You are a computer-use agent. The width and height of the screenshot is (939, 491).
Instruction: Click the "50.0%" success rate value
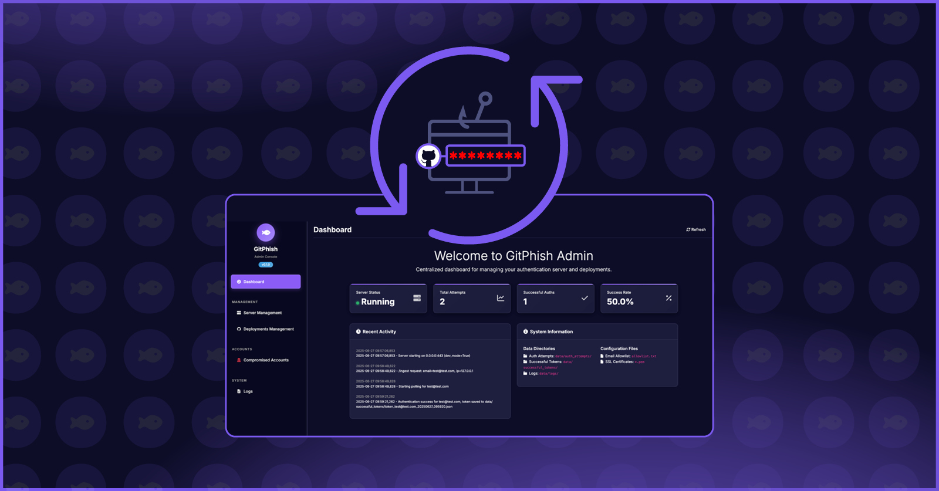620,302
